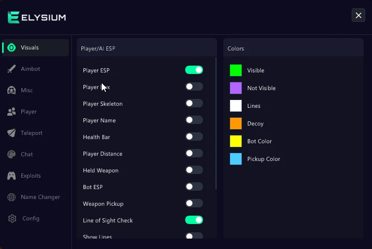Click the Elysium logo
This screenshot has width=372, height=249.
(x=37, y=17)
